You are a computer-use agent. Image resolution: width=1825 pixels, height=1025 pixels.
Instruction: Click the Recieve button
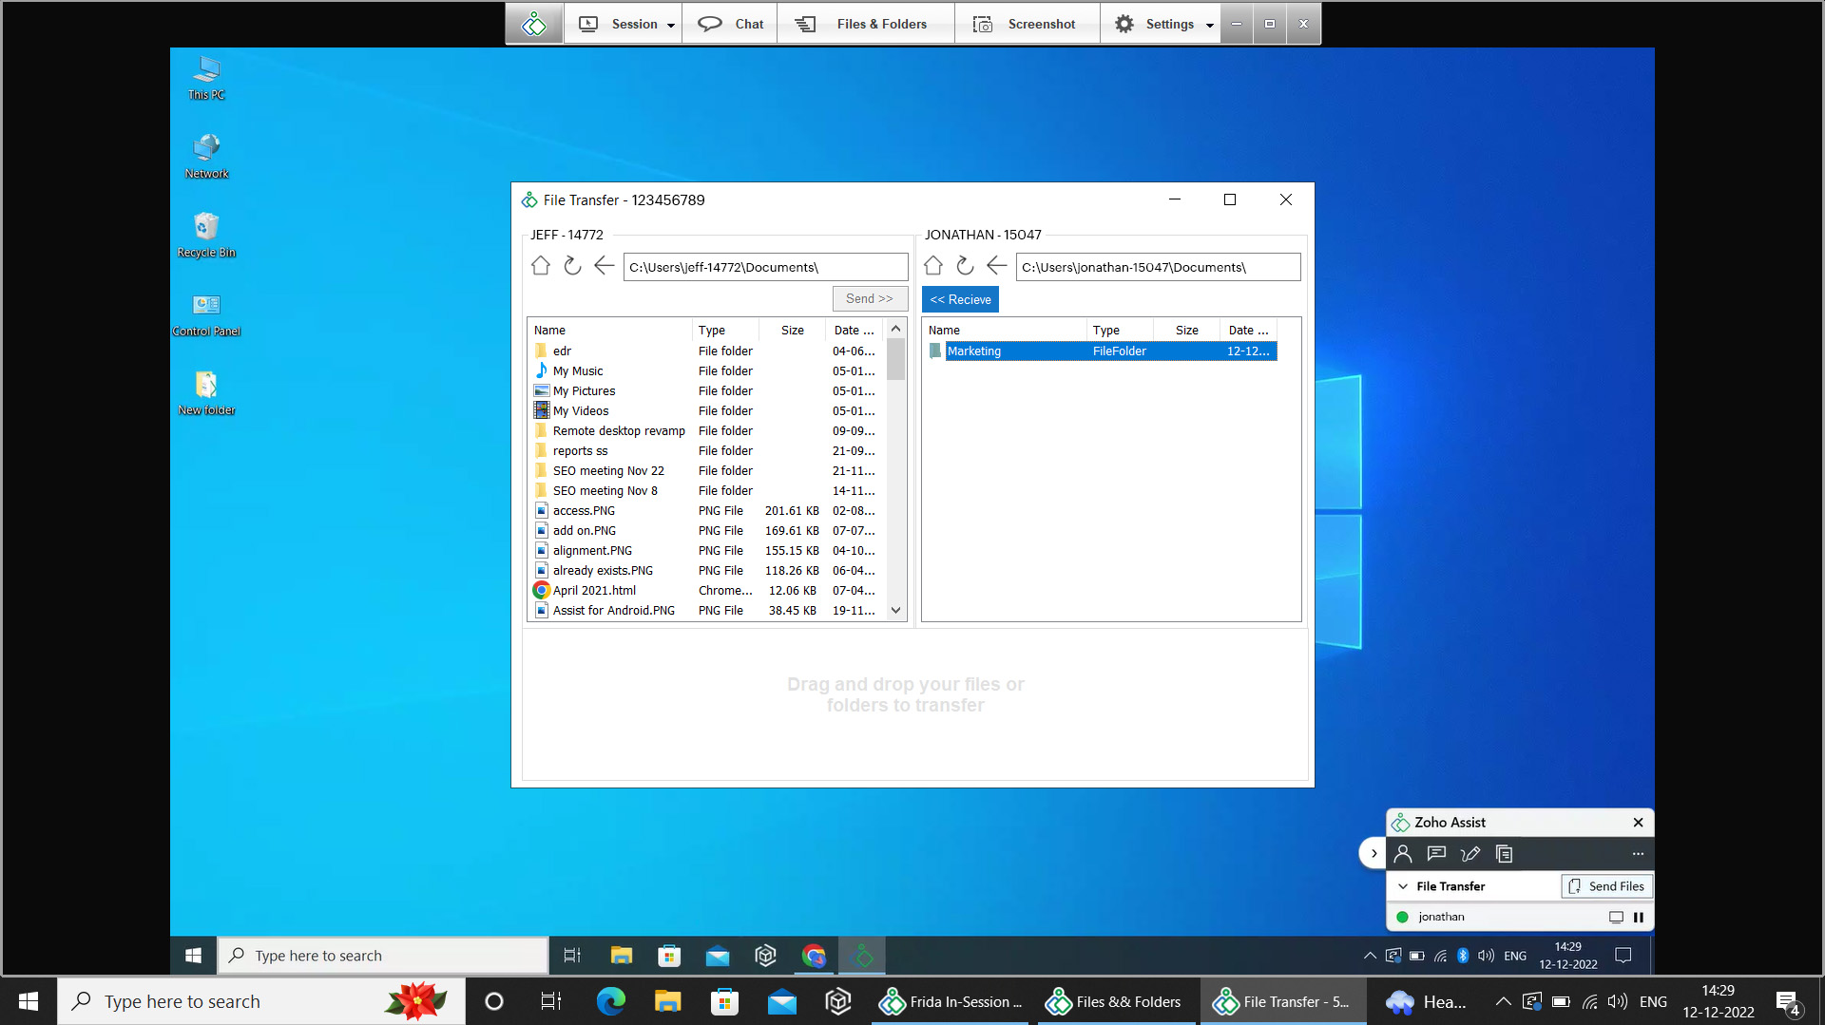pos(960,299)
